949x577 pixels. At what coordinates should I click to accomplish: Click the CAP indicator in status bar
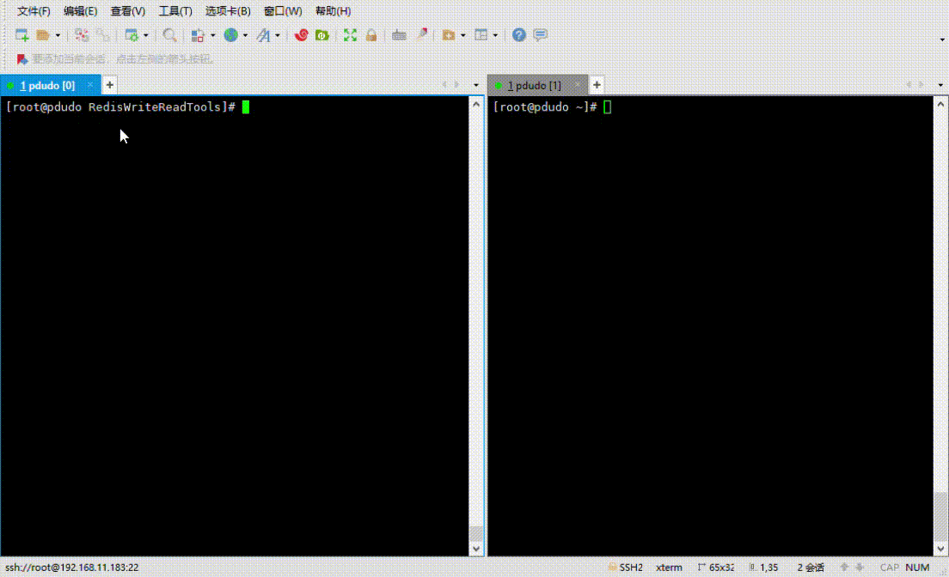(x=889, y=568)
